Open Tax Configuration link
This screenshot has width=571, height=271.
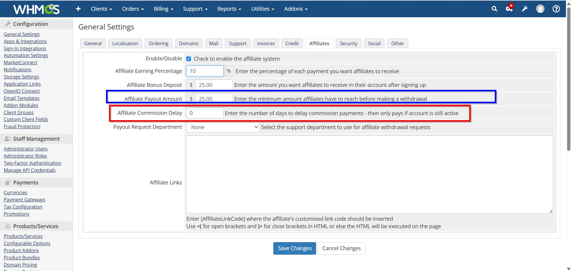(x=23, y=207)
